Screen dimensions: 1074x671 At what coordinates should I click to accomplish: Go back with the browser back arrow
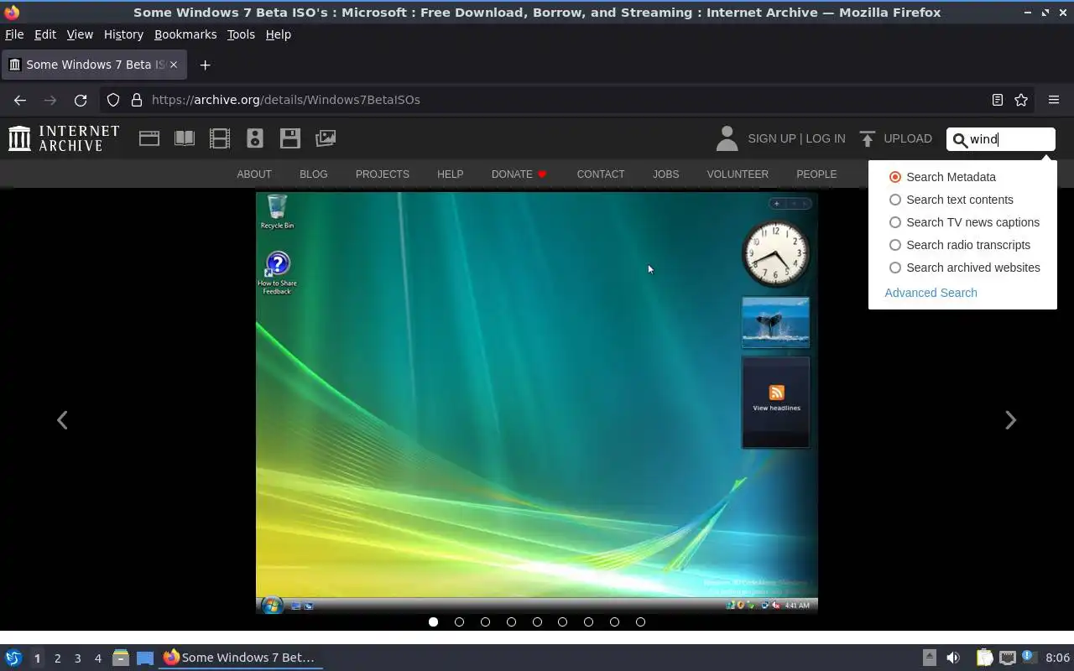click(x=20, y=100)
